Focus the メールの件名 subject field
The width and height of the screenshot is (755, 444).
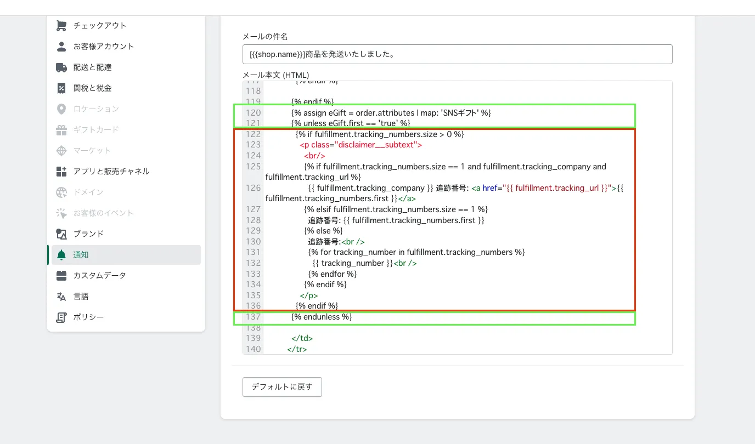457,54
